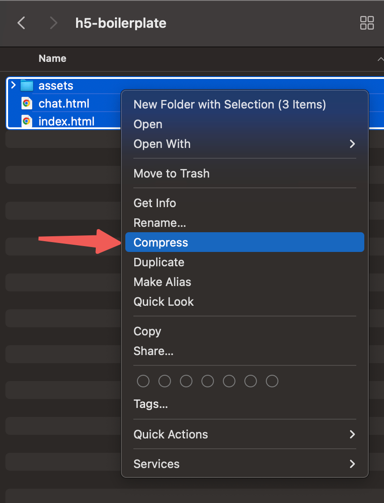The image size is (384, 503).
Task: Apply the leftmost tag color circle
Action: (x=143, y=381)
